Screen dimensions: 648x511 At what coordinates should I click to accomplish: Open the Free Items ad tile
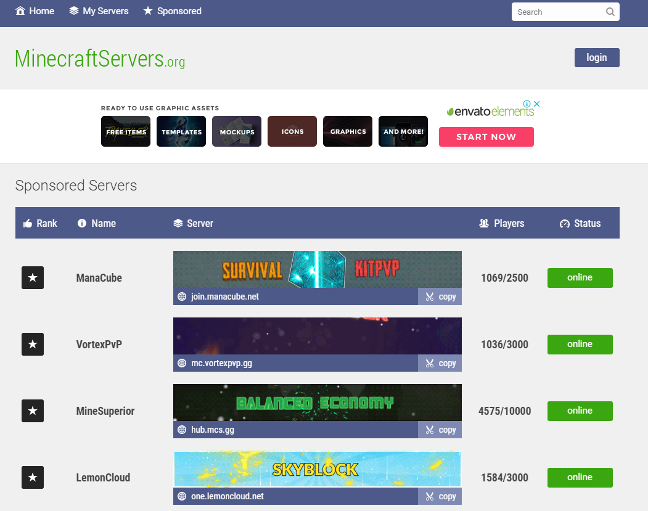(126, 131)
